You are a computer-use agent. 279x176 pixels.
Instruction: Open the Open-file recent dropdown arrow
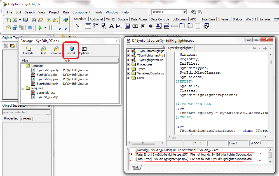tap(20, 20)
